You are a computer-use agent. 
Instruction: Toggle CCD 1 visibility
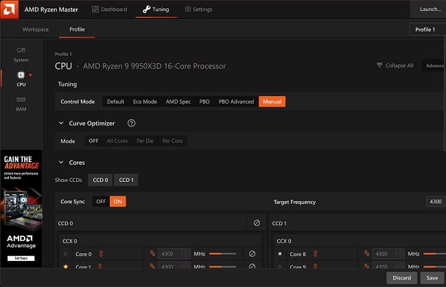[126, 180]
